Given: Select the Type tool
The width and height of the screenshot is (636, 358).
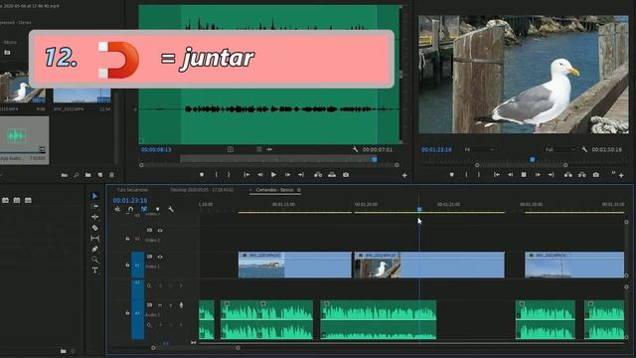Looking at the screenshot, I should point(94,270).
